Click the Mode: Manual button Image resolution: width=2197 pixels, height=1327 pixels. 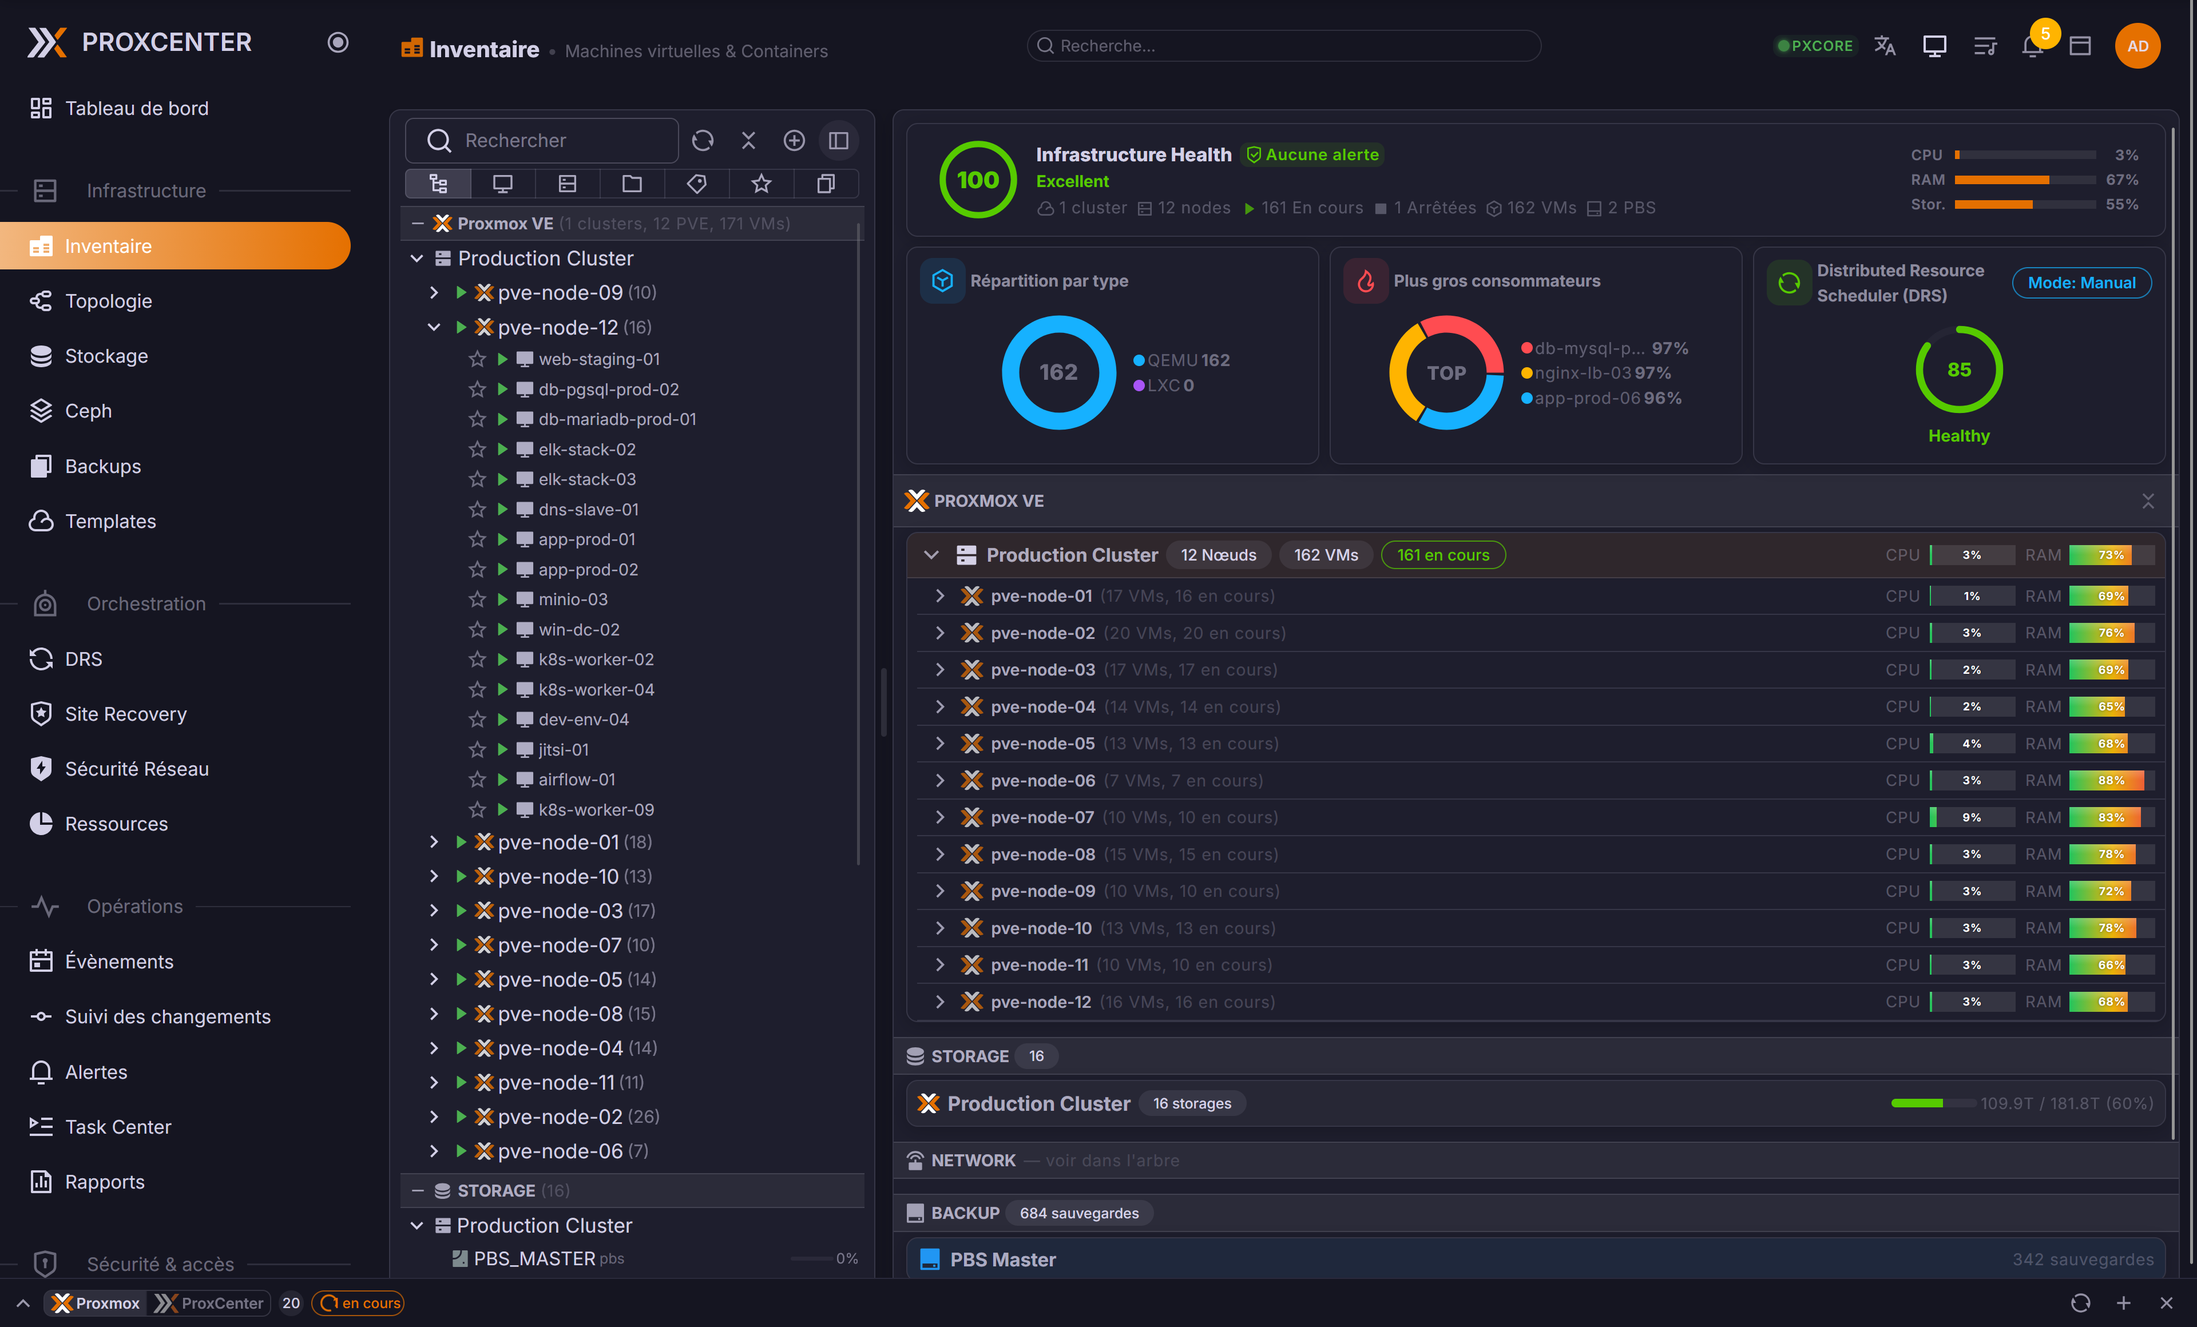[2081, 283]
